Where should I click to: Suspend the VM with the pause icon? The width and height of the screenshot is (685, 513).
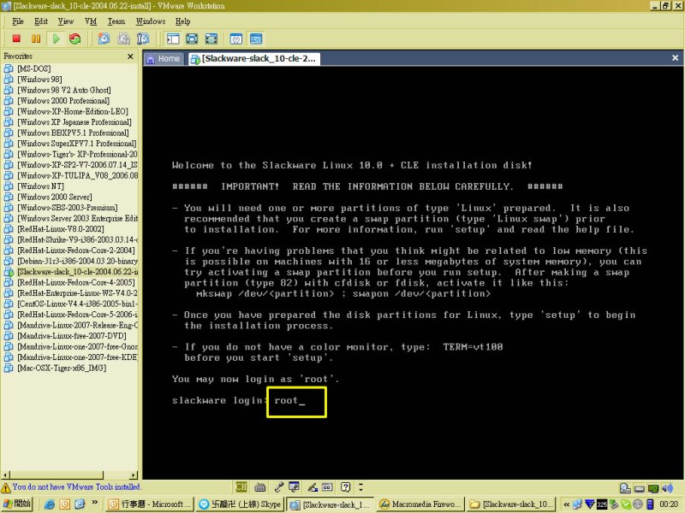coord(36,38)
